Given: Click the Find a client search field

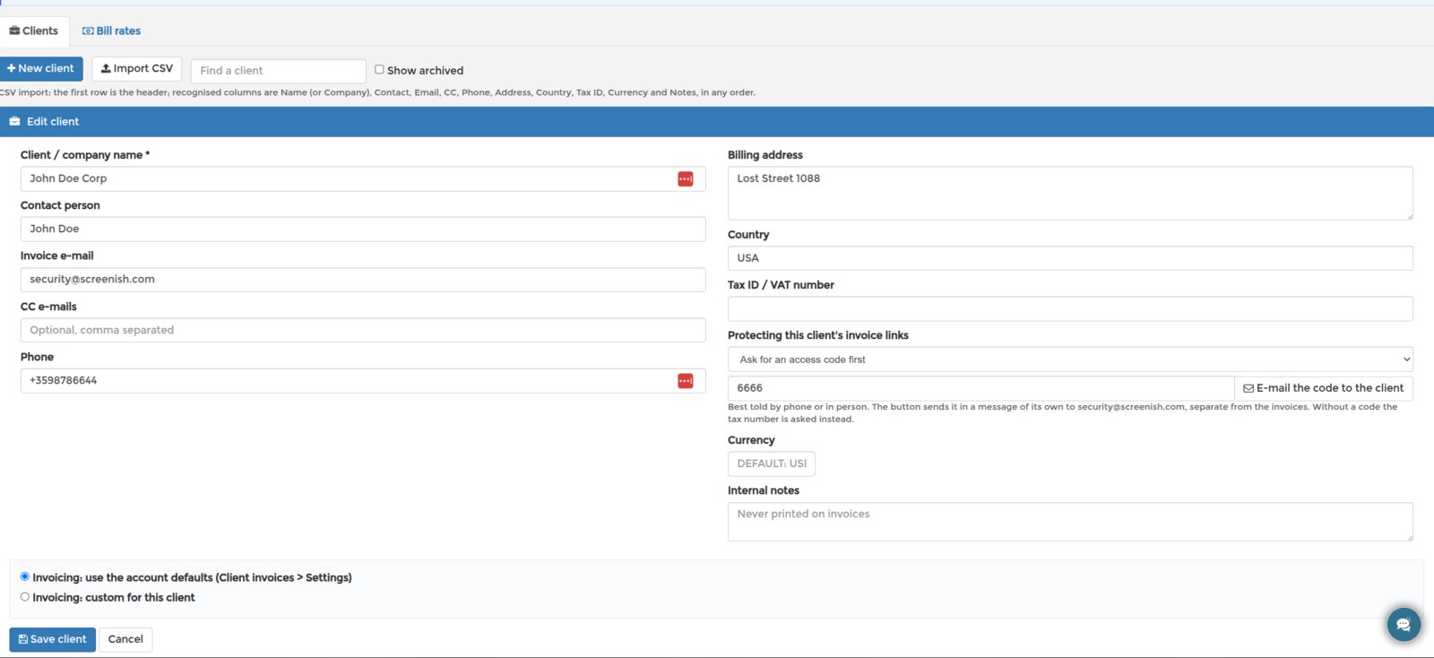Looking at the screenshot, I should tap(278, 71).
